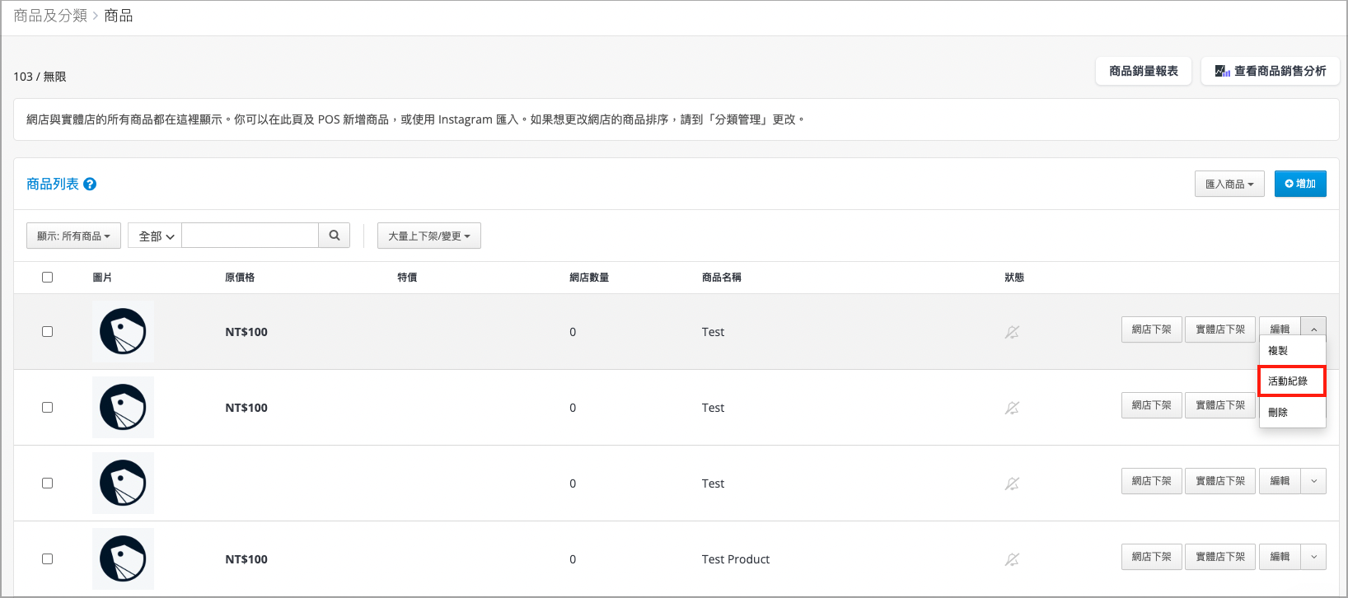Click the 網店數量 column header
The width and height of the screenshot is (1348, 598).
589,278
